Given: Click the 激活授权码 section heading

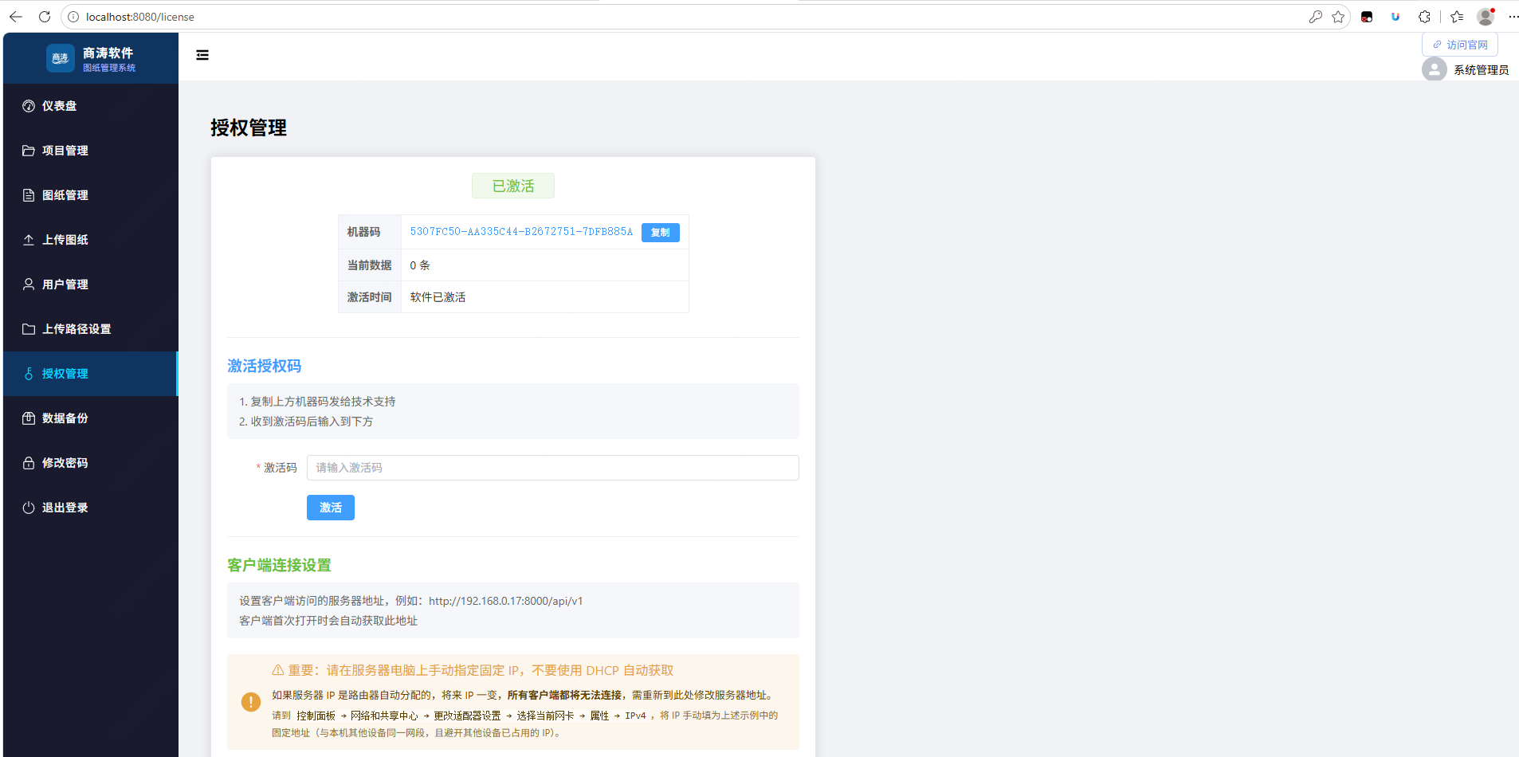Looking at the screenshot, I should 265,366.
